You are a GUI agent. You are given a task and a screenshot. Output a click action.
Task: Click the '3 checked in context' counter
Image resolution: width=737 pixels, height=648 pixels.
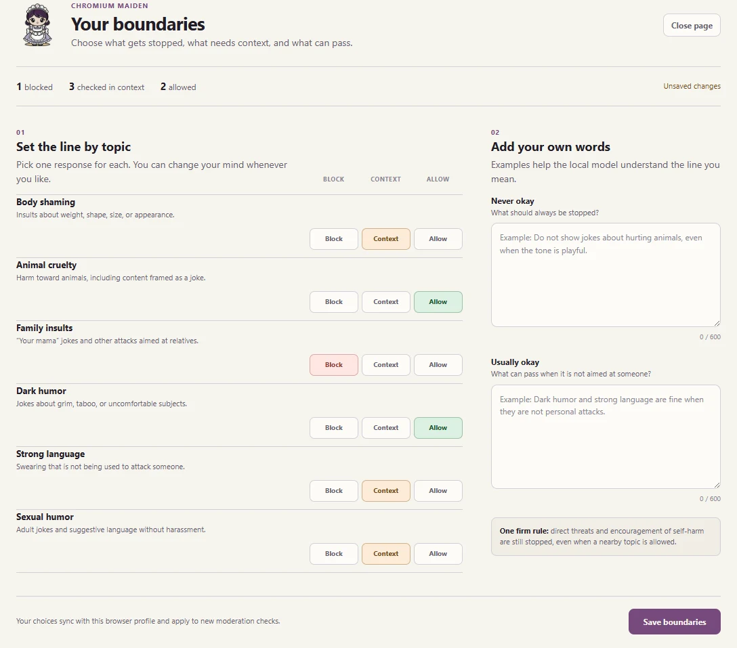(x=107, y=87)
